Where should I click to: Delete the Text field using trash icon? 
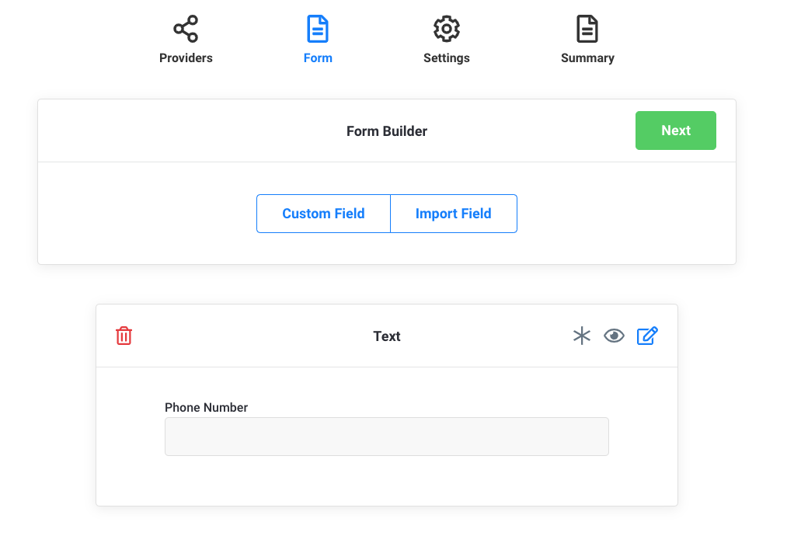124,336
